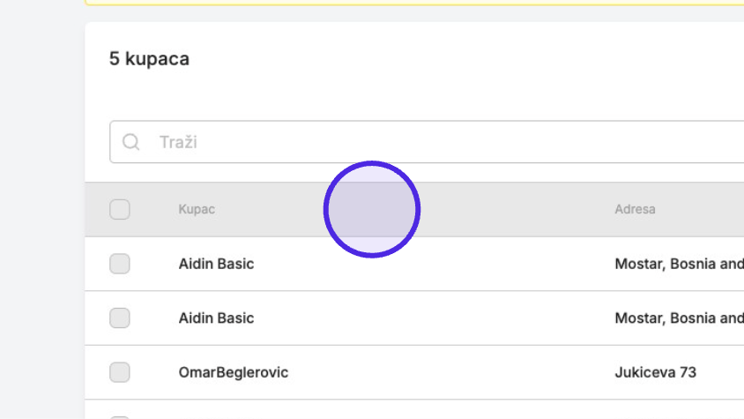This screenshot has width=744, height=419.
Task: Open the first Aidin Basic customer
Action: tap(216, 264)
